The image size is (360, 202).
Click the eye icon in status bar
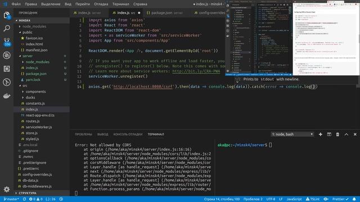pyautogui.click(x=326, y=199)
